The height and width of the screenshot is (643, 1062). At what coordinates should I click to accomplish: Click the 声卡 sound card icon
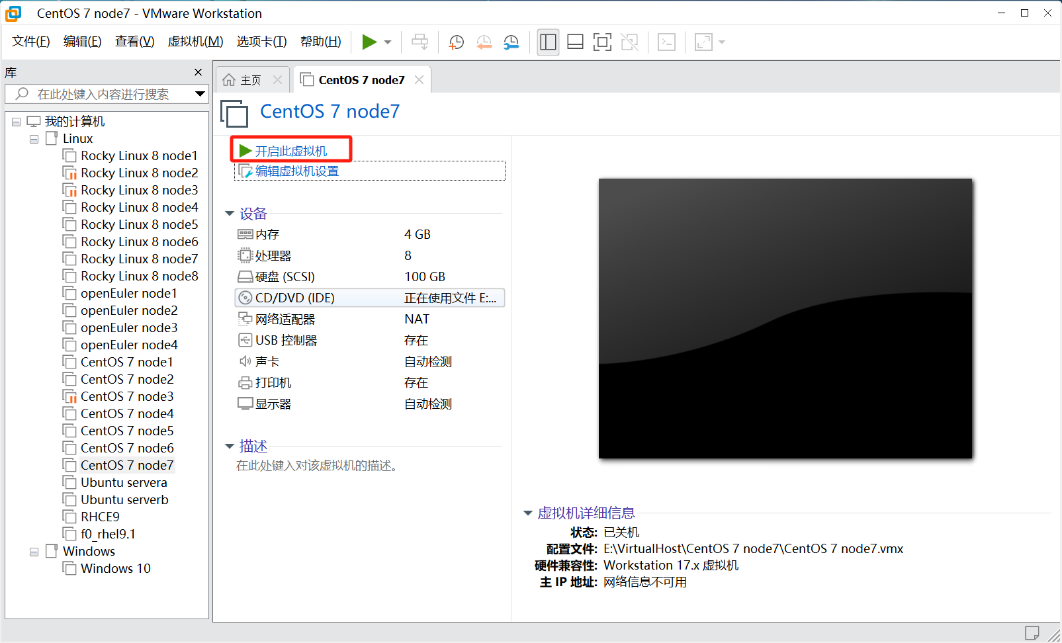[245, 361]
